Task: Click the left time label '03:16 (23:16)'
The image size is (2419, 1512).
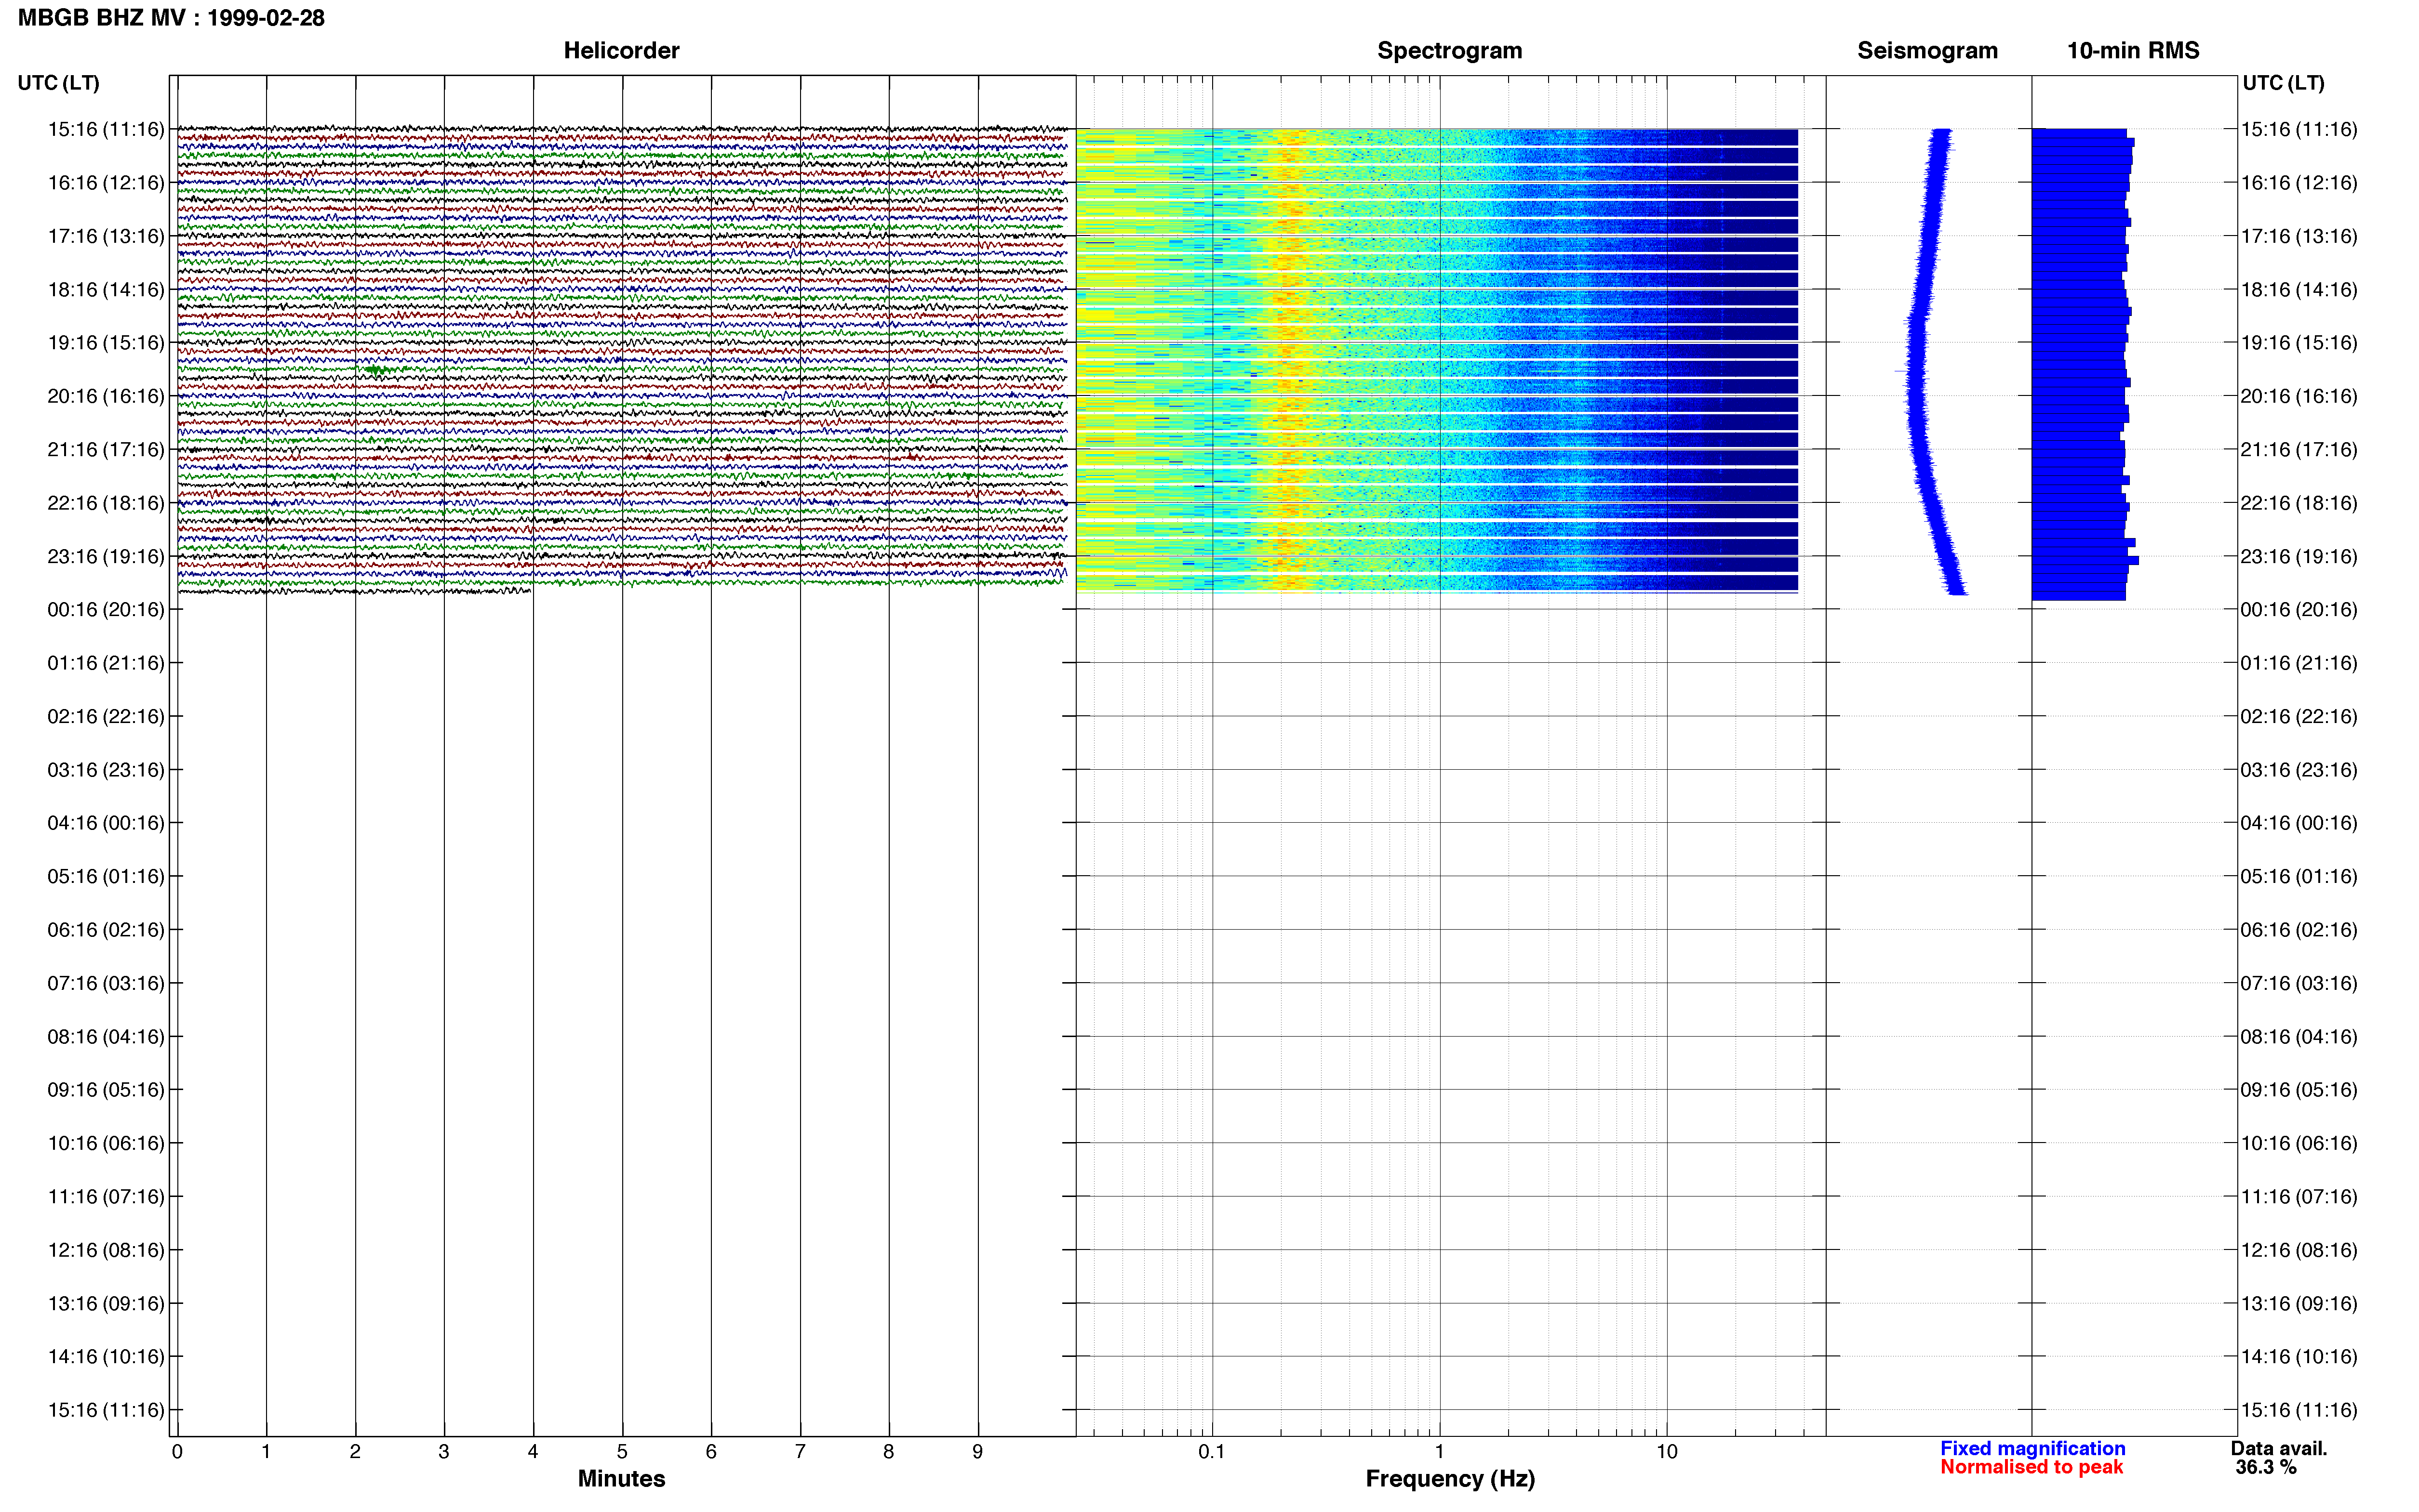Action: click(x=106, y=770)
